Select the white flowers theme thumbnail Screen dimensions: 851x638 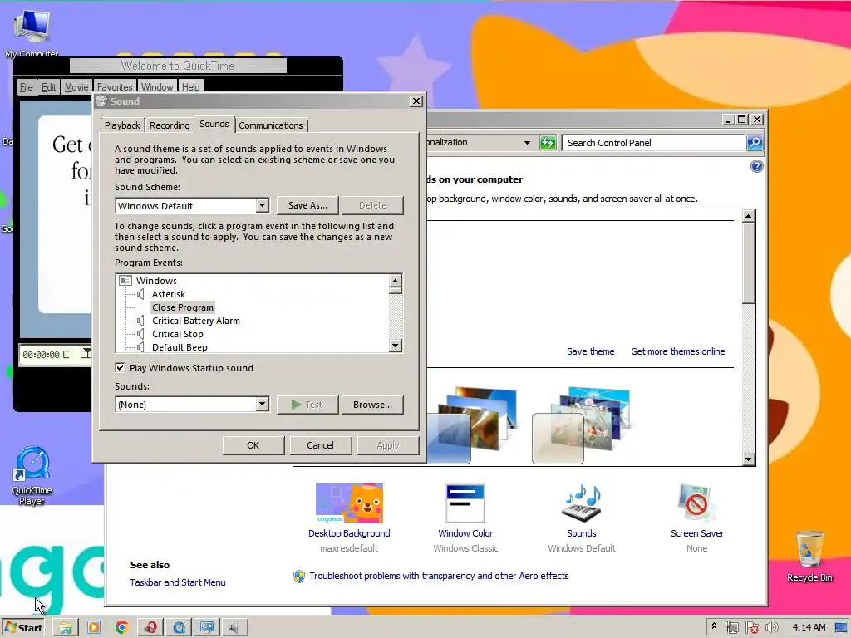point(583,425)
